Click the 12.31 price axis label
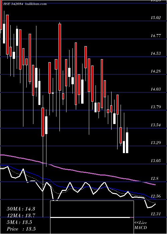Image resolution: width=167 pixels, height=234 pixels. 156,214
